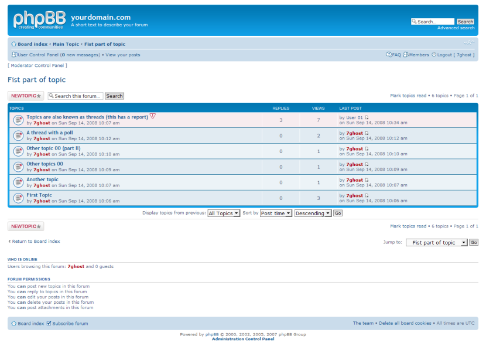Click the Logout power icon
486x346 pixels.
pos(434,54)
